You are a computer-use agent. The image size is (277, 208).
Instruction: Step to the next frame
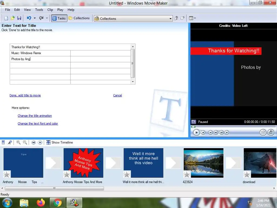(x=222, y=132)
